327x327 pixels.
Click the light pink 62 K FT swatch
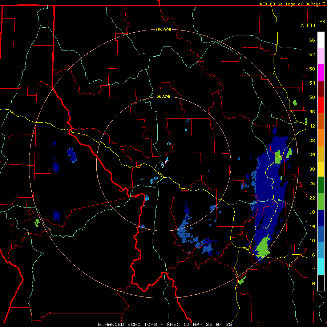pyautogui.click(x=321, y=56)
